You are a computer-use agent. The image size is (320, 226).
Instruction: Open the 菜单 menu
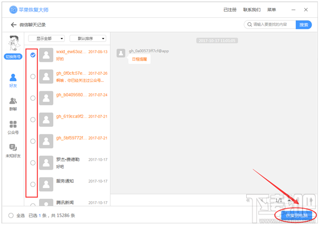point(271,10)
